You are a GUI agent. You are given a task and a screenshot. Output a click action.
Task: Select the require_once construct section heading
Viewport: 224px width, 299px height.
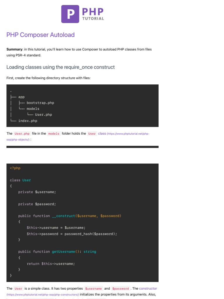[x=60, y=67]
